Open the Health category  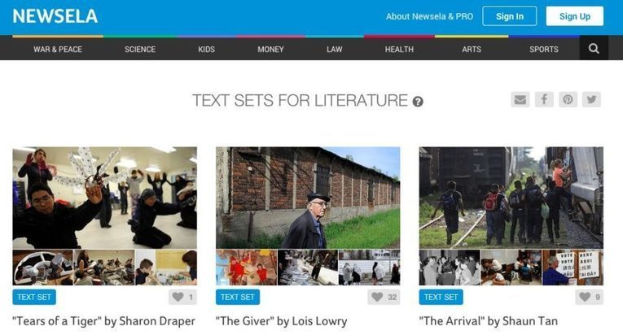pos(399,50)
